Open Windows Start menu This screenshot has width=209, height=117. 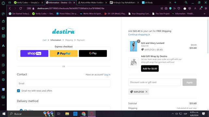4,114
